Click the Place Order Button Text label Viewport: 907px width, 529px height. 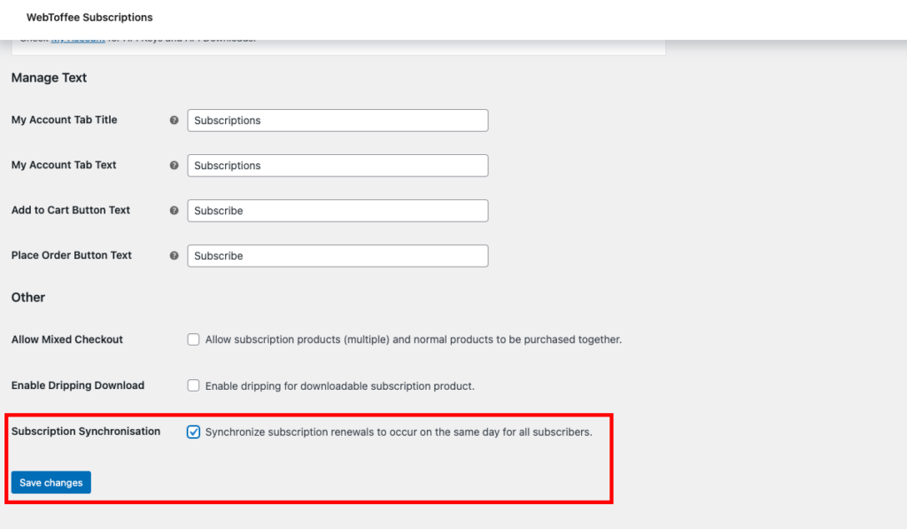pos(72,255)
